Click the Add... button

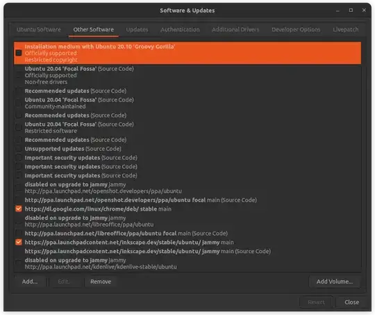coord(30,282)
